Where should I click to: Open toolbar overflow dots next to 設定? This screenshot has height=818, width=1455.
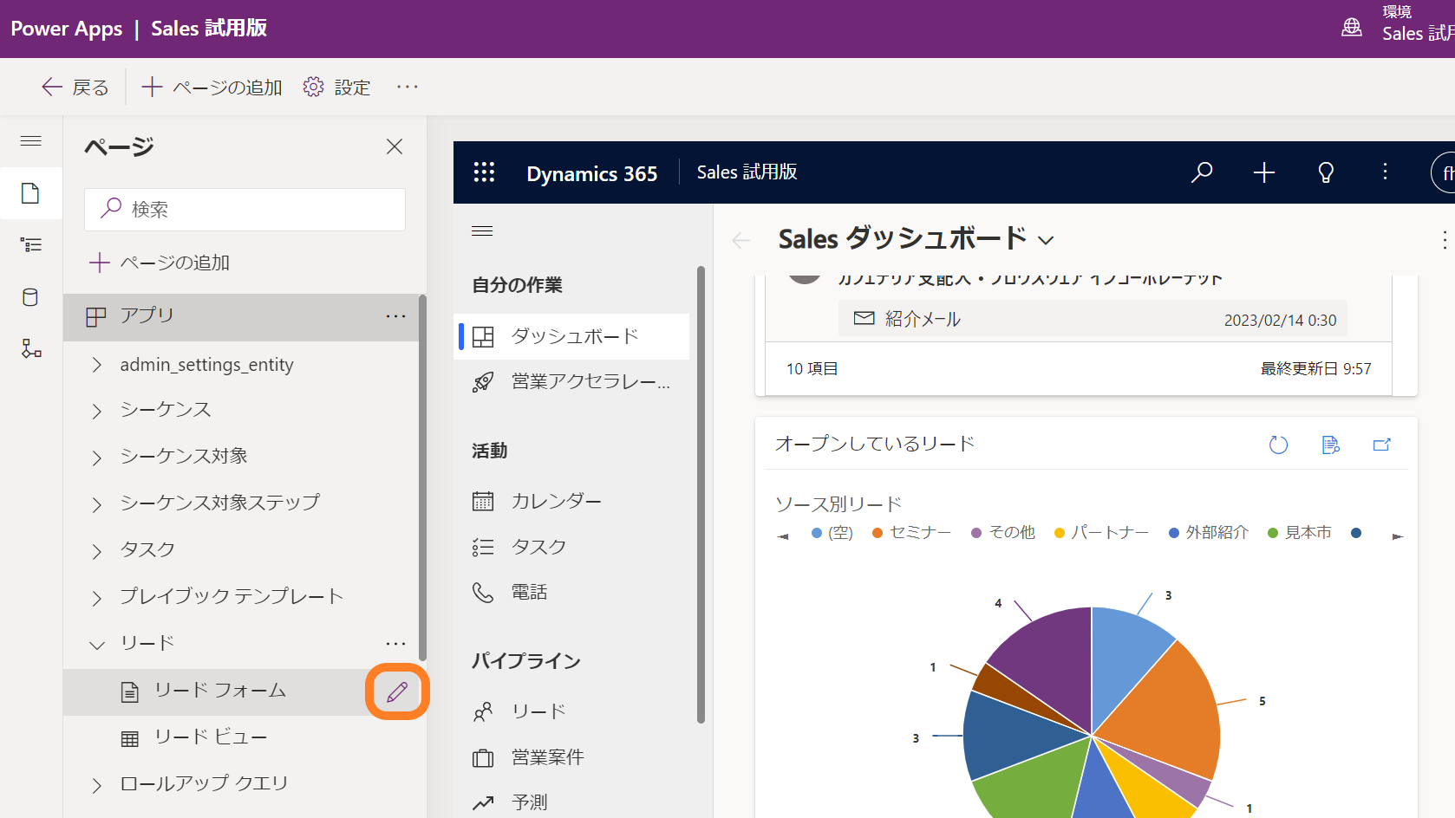coord(408,87)
